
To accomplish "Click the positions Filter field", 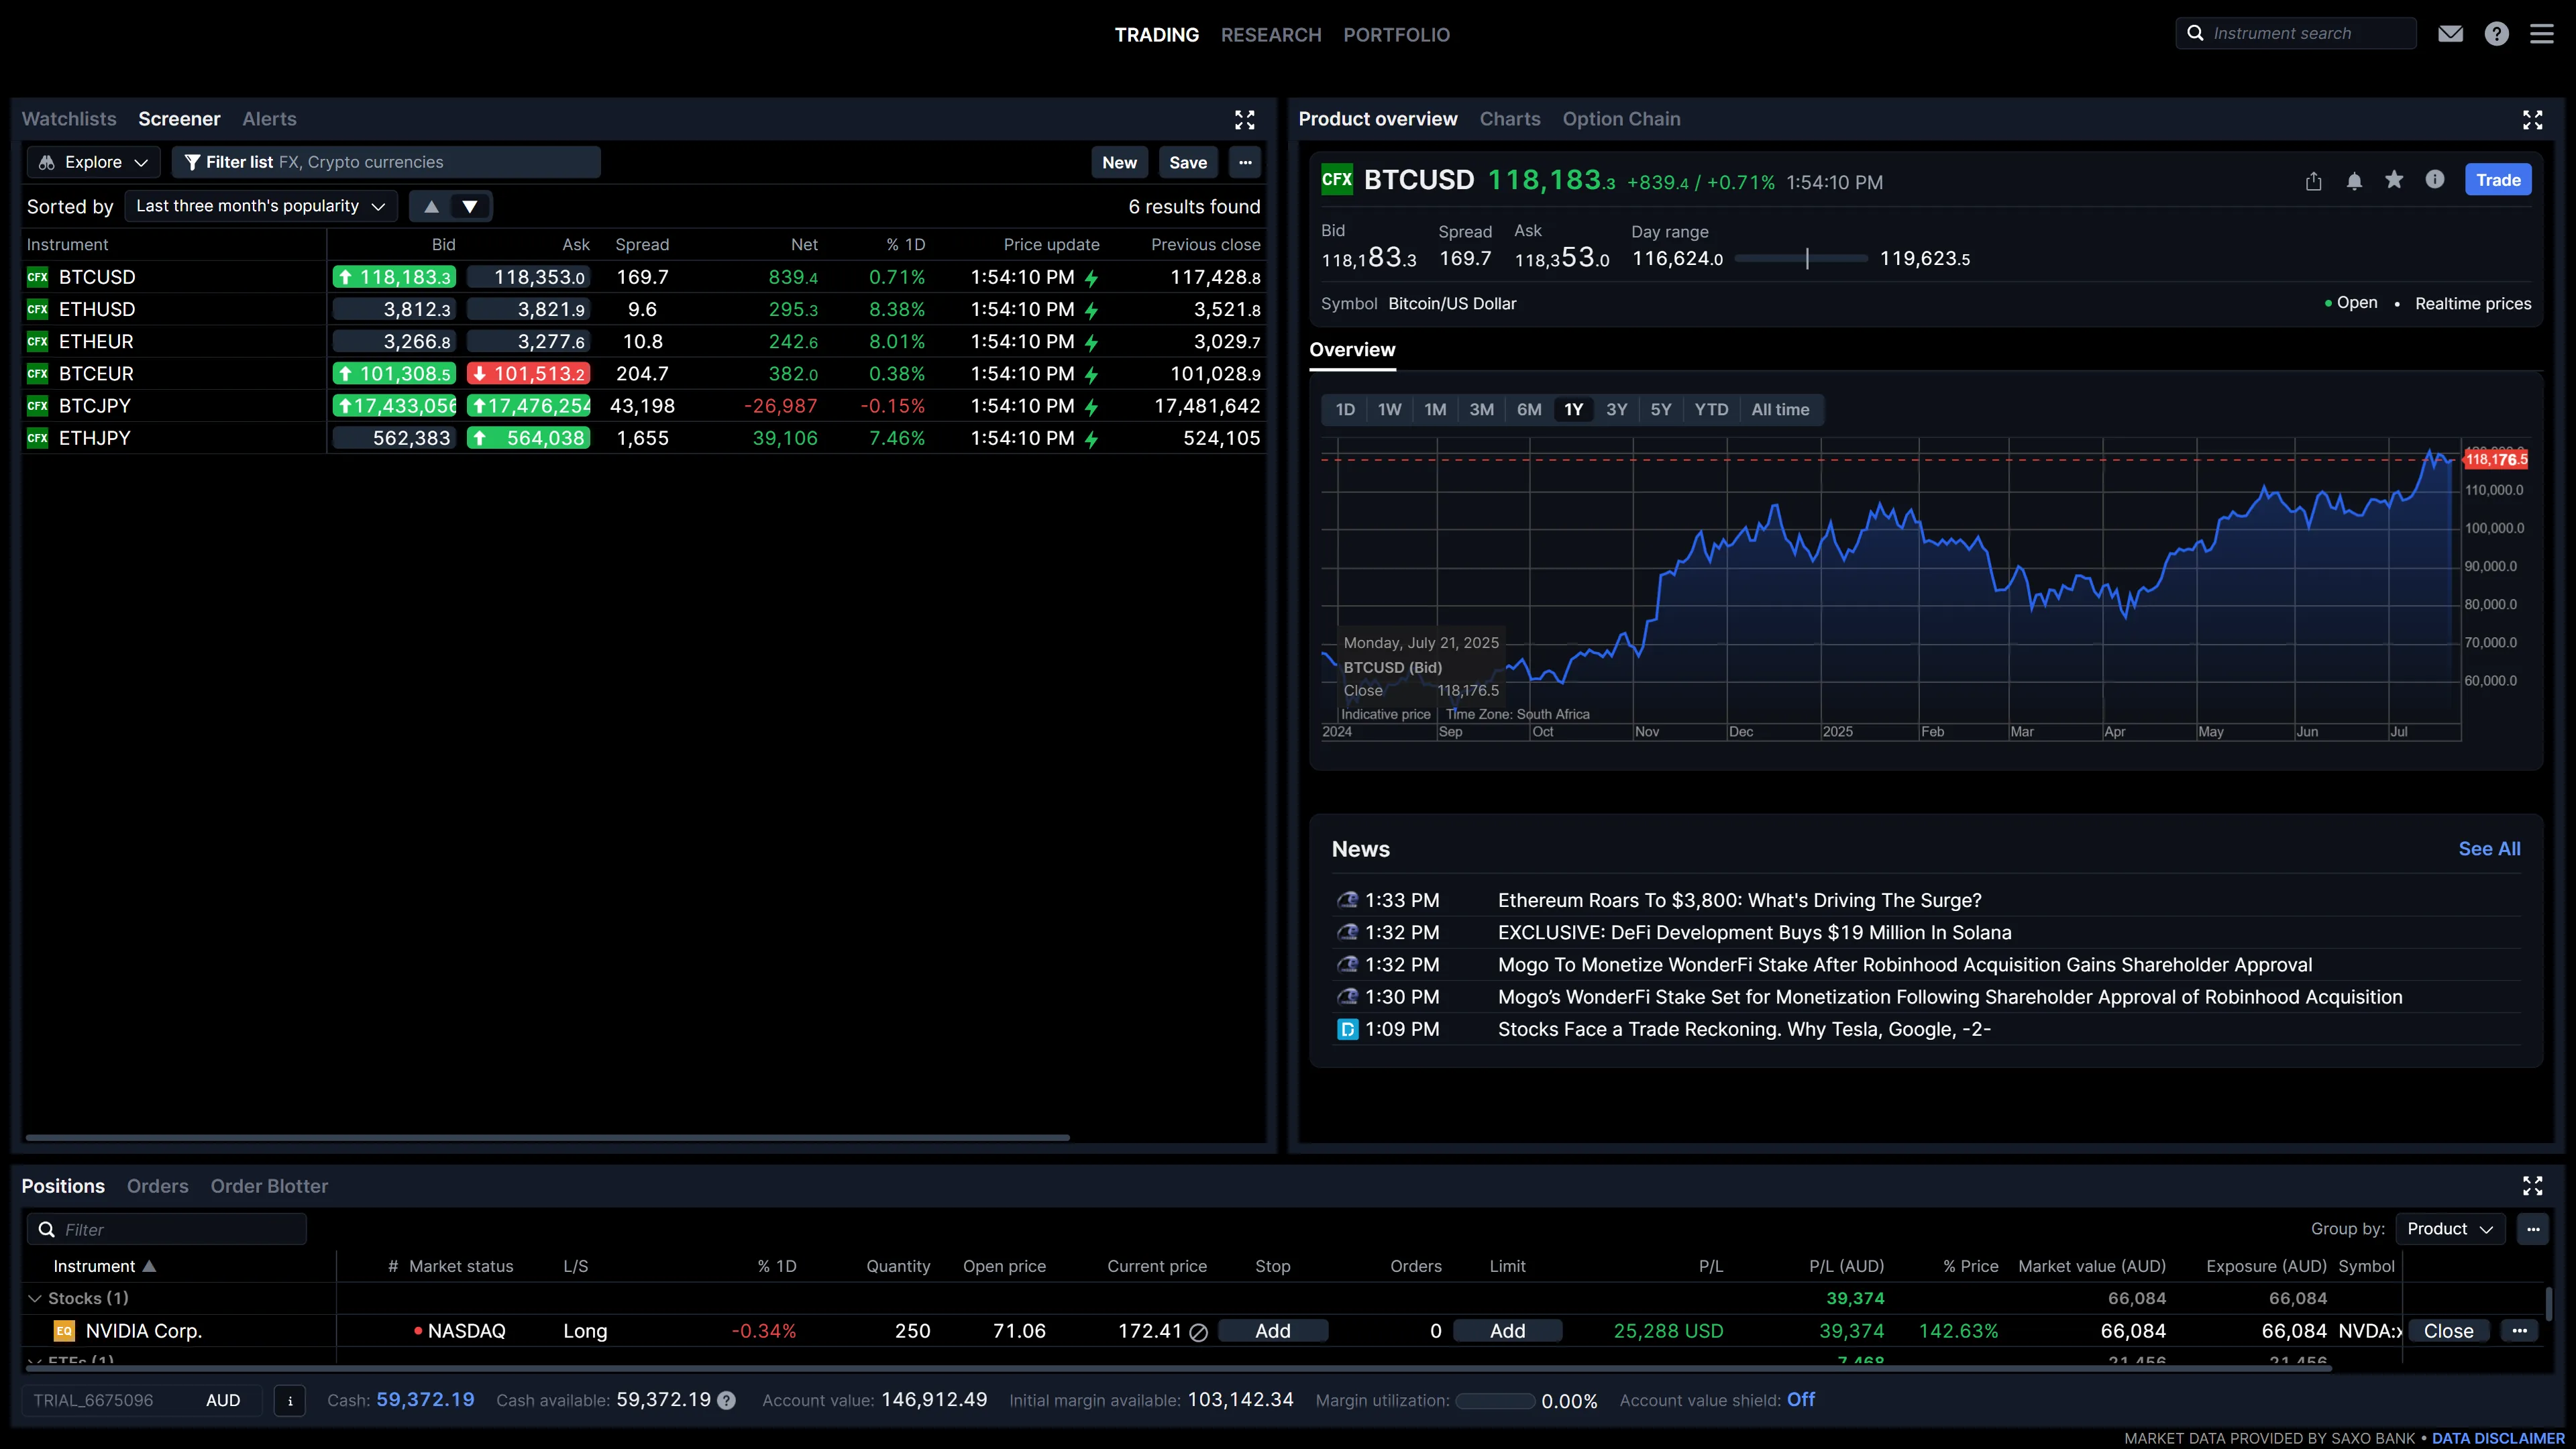I will (166, 1229).
